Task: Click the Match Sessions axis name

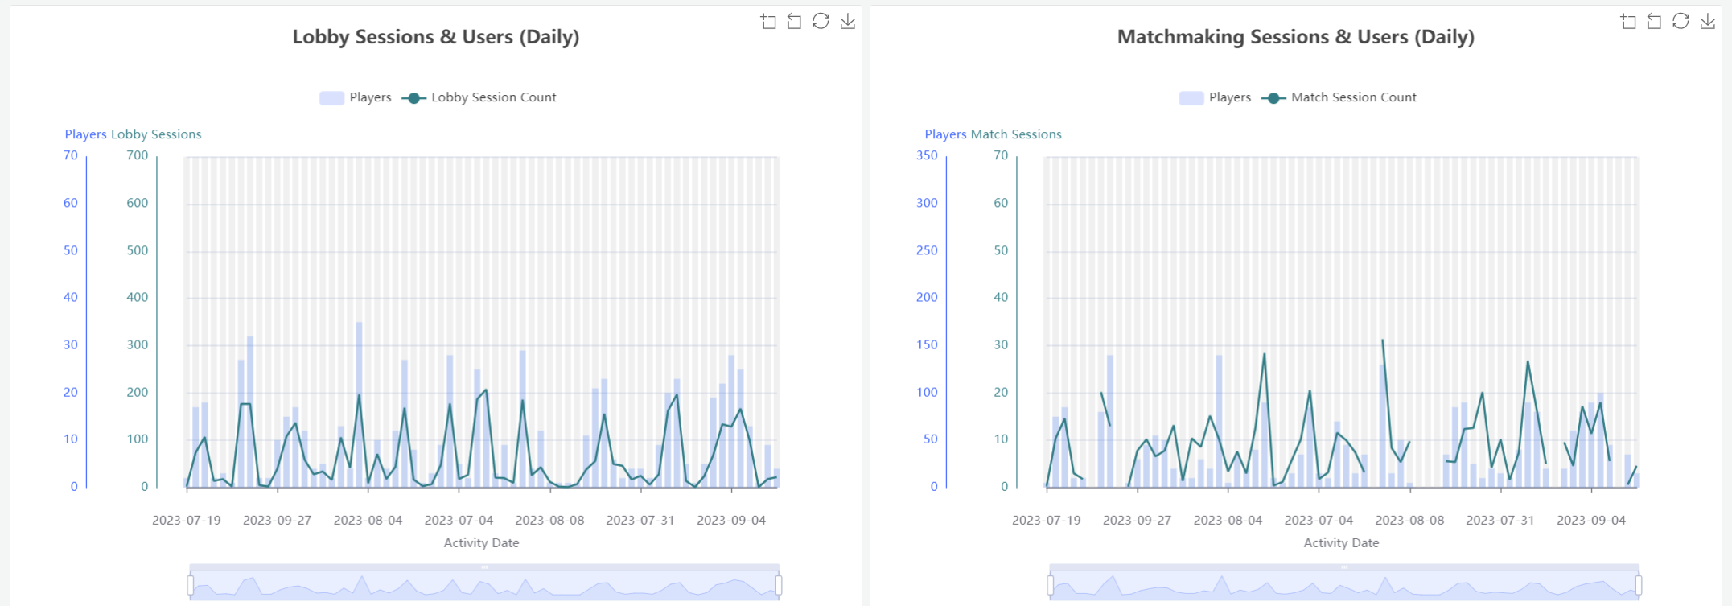Action: coord(1016,134)
